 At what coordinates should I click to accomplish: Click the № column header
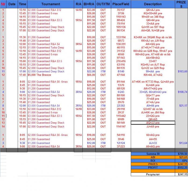pos(3,4)
